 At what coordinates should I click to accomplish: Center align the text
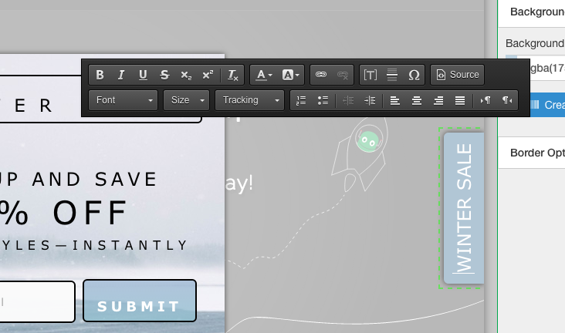point(417,100)
